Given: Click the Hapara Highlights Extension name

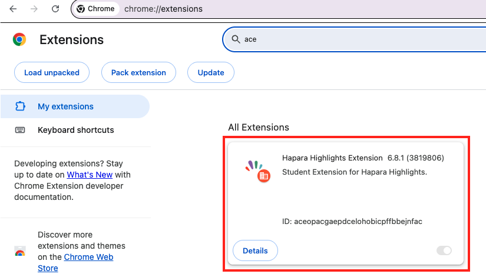Looking at the screenshot, I should (x=332, y=158).
